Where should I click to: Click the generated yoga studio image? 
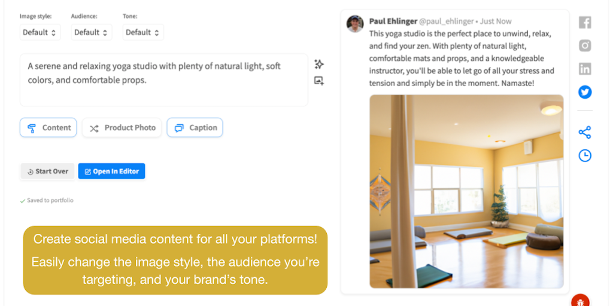tap(466, 191)
